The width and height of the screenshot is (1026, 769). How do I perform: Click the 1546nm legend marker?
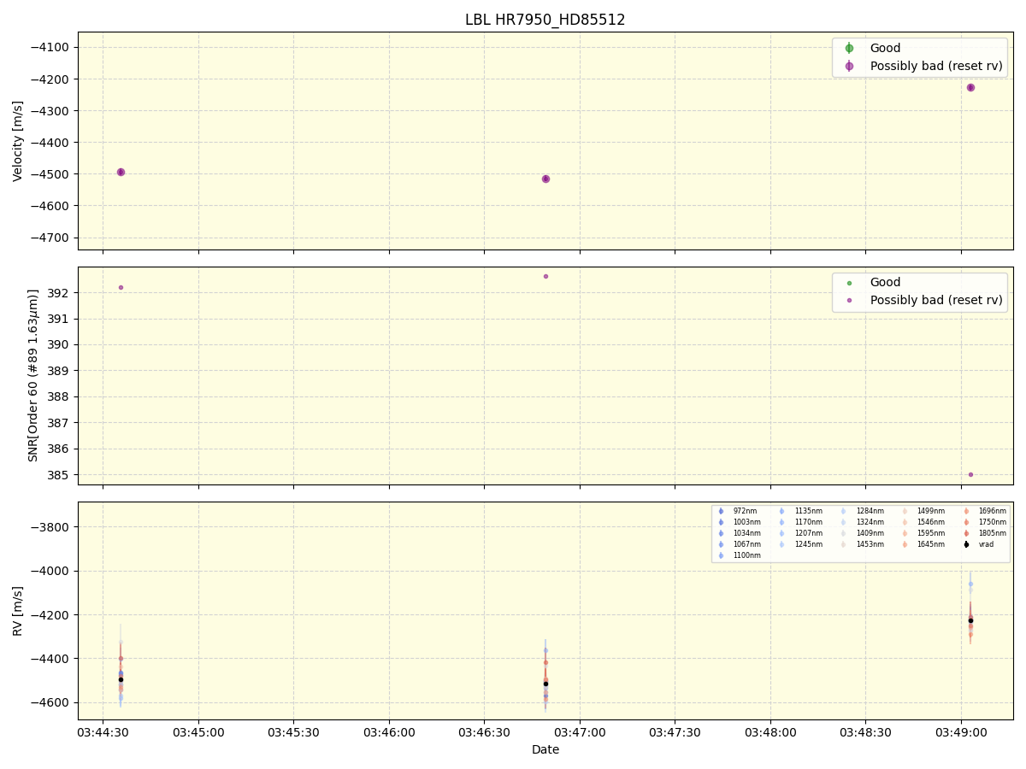905,522
